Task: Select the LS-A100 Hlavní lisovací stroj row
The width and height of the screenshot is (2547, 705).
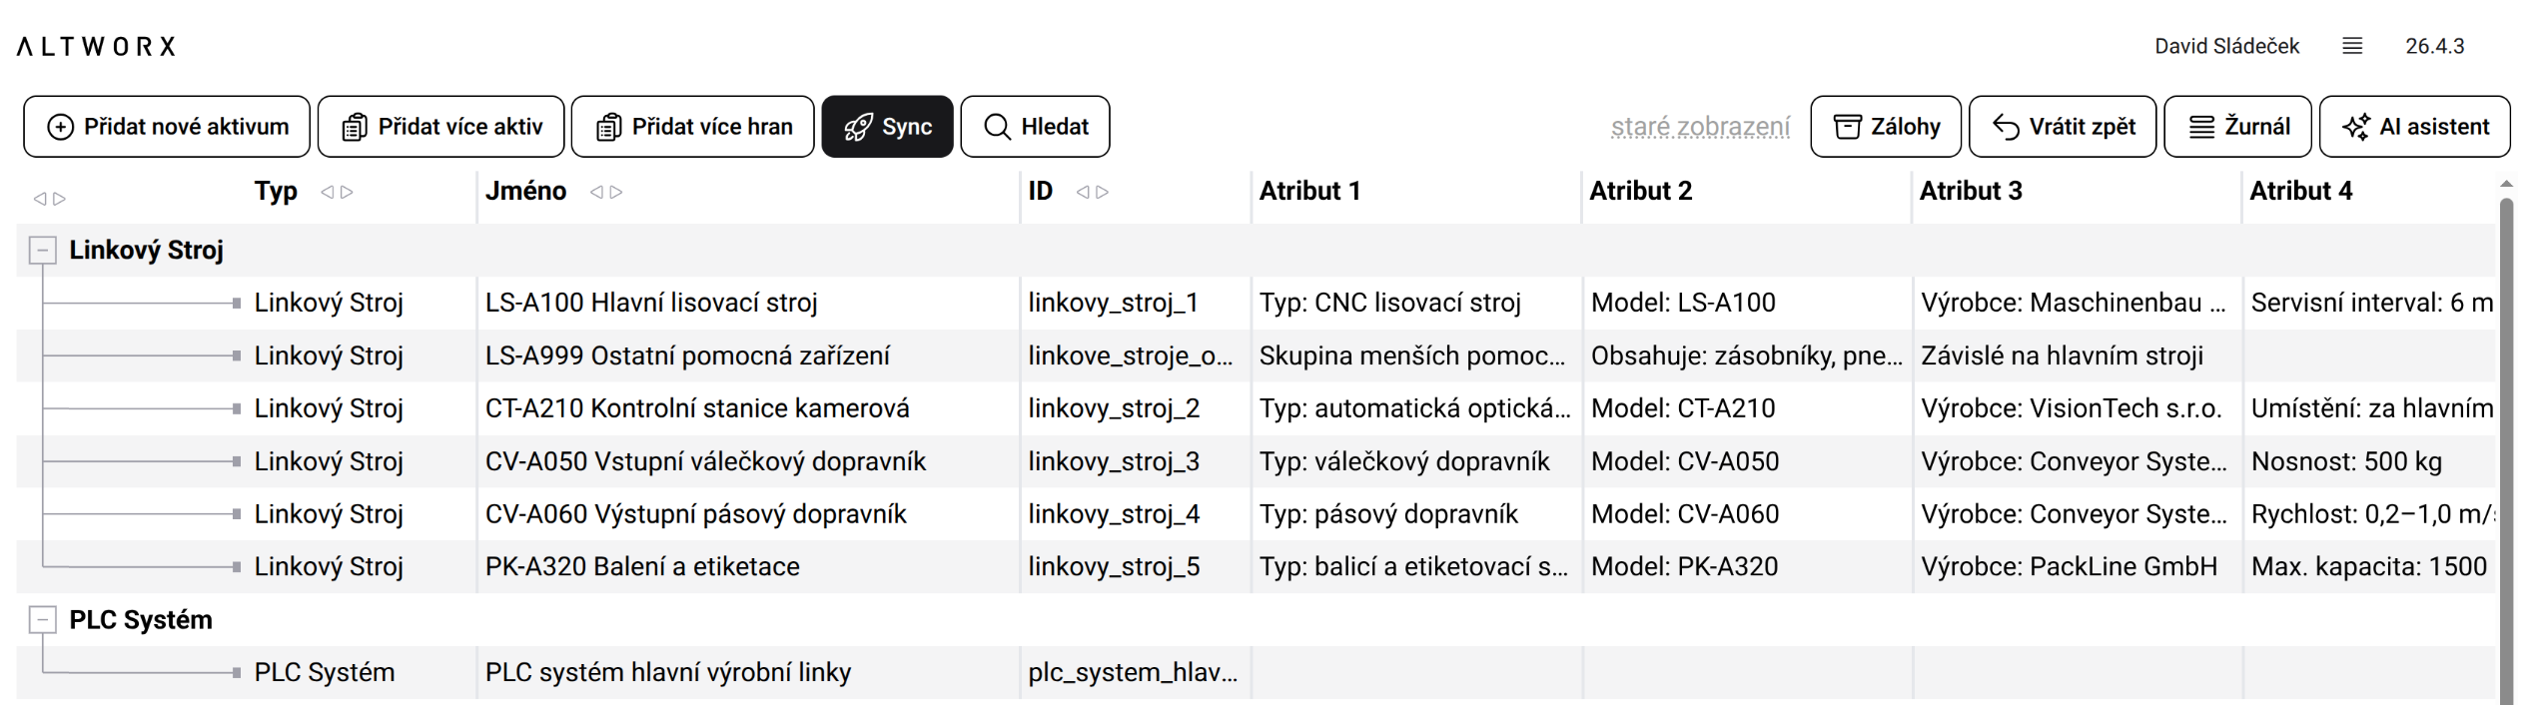Action: 650,303
